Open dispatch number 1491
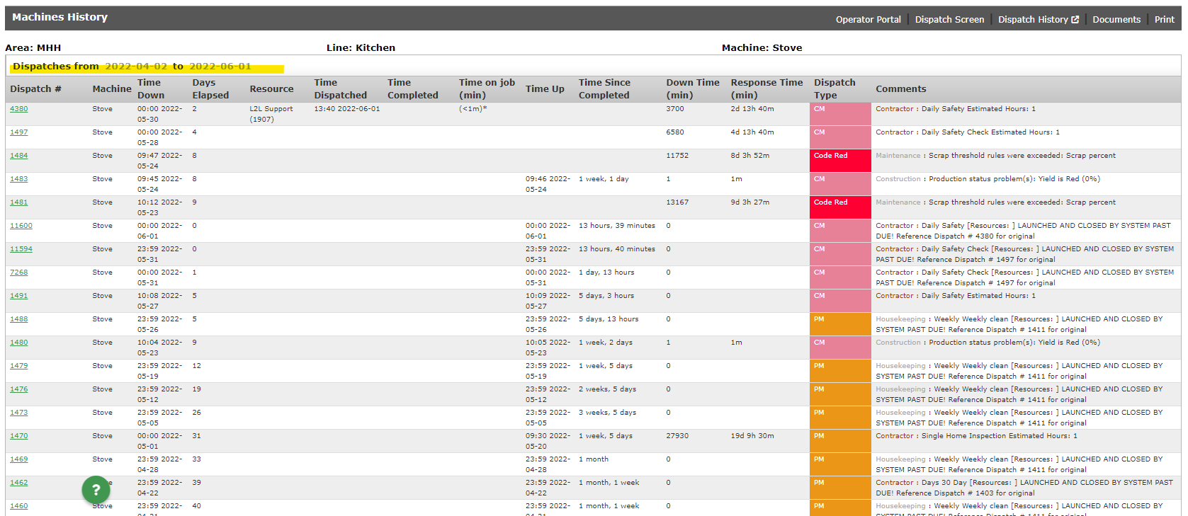The image size is (1188, 516). 19,296
